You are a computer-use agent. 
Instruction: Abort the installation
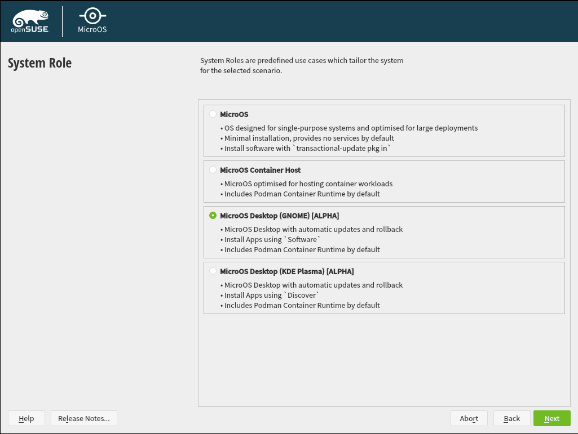click(469, 419)
